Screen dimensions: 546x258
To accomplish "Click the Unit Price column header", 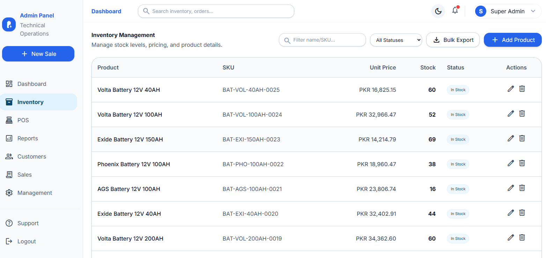I will point(383,67).
